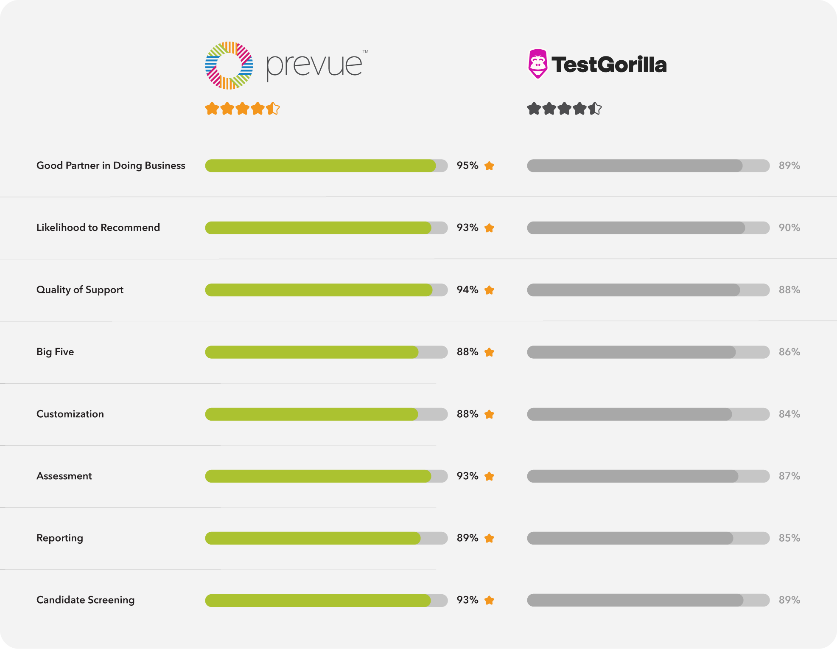
Task: Click the TestGorilla pink gorilla icon
Action: 537,64
